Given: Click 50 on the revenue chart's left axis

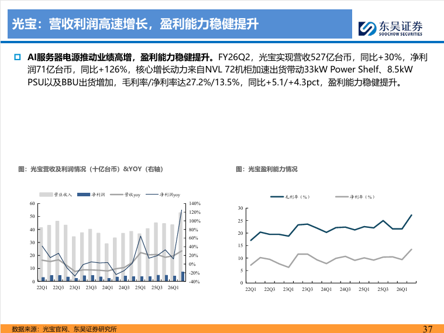Looking at the screenshot, I should coord(32,216).
